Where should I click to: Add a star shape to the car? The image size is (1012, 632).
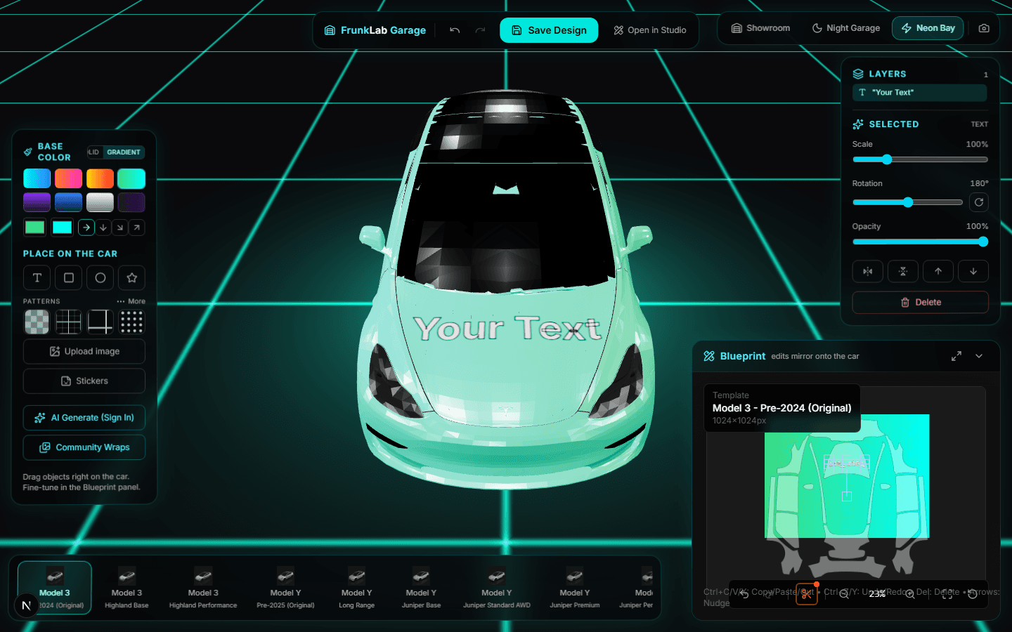click(x=132, y=277)
